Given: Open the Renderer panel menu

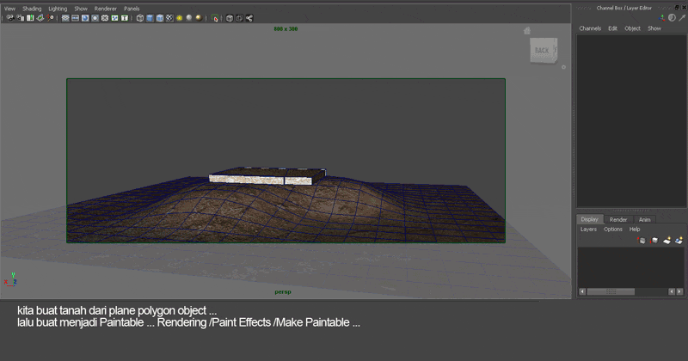Looking at the screenshot, I should (105, 9).
